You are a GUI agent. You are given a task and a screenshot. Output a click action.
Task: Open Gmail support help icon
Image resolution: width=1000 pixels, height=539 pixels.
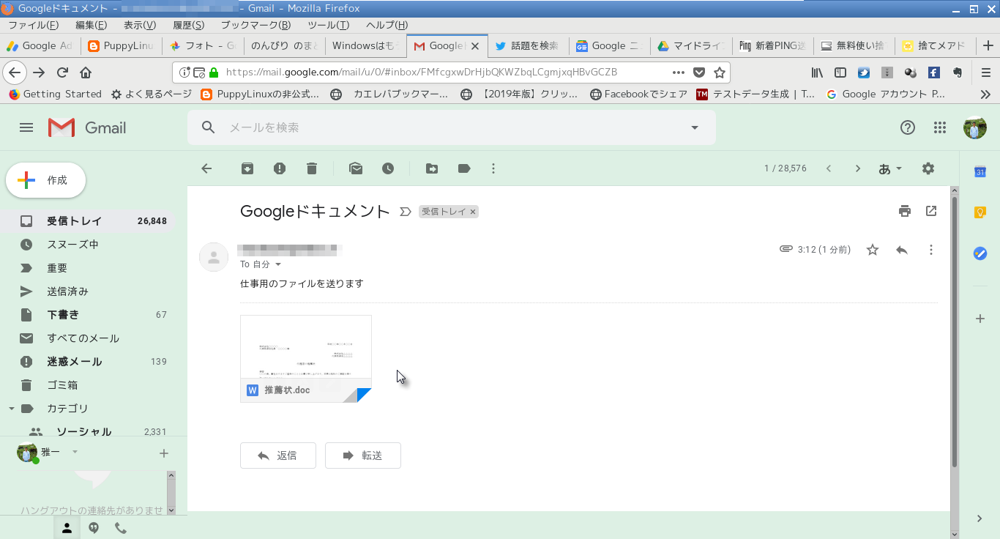pyautogui.click(x=908, y=127)
